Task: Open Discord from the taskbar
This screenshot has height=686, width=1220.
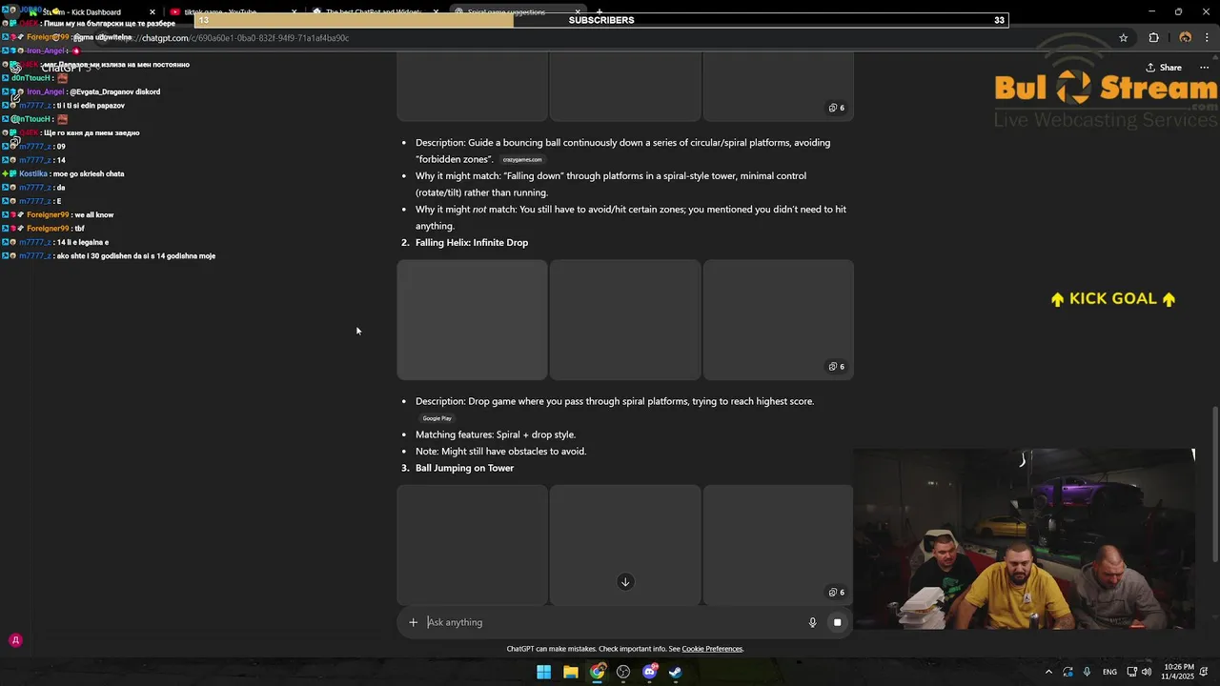Action: pos(650,672)
